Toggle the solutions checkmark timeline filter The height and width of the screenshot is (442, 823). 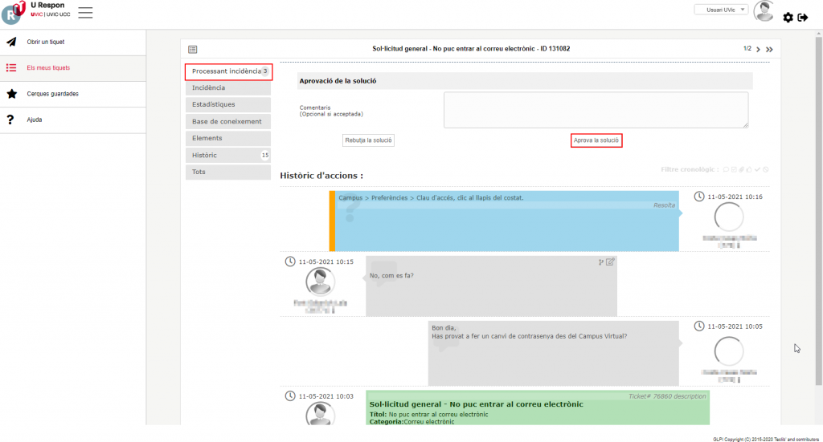[x=757, y=169]
